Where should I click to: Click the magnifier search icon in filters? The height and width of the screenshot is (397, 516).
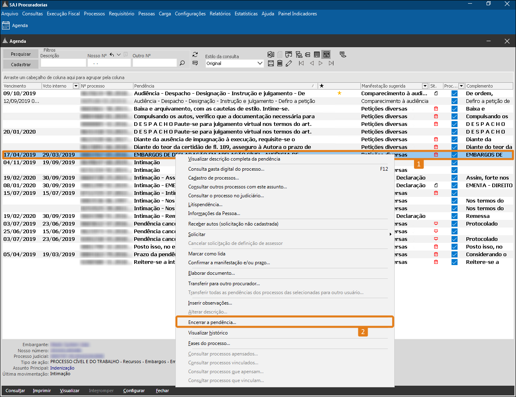[x=182, y=63]
